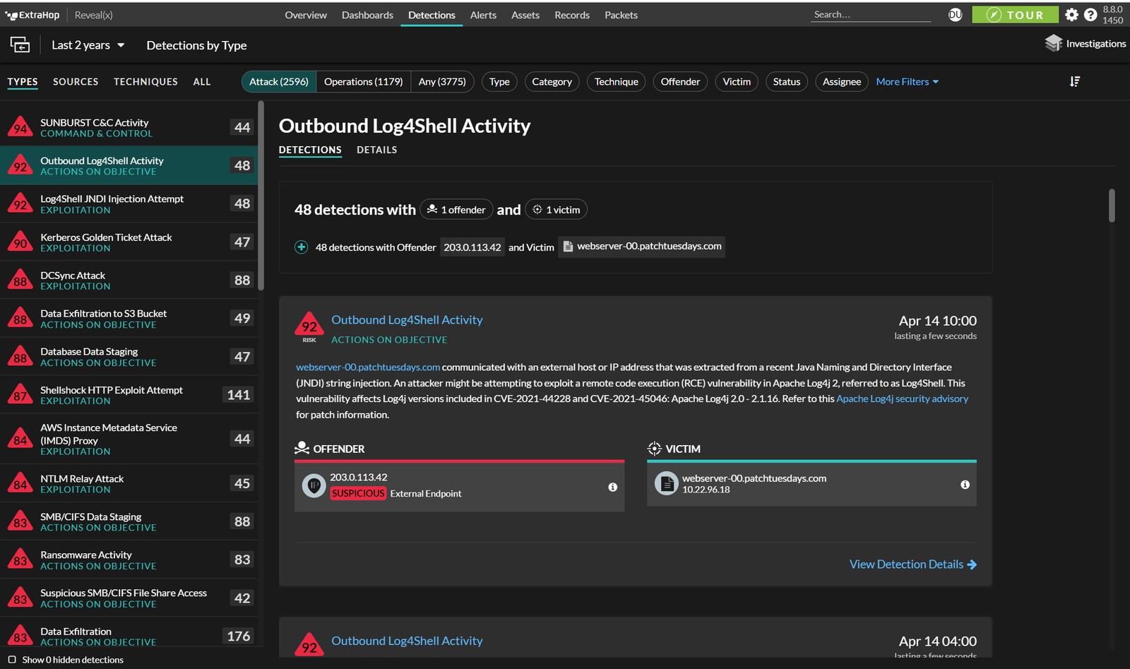Click the Data Exfiltration to S3 risk 88 icon
The height and width of the screenshot is (669, 1130).
(x=20, y=318)
